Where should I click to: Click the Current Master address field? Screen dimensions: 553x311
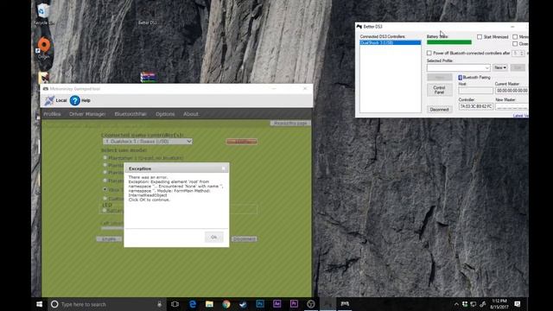512,91
